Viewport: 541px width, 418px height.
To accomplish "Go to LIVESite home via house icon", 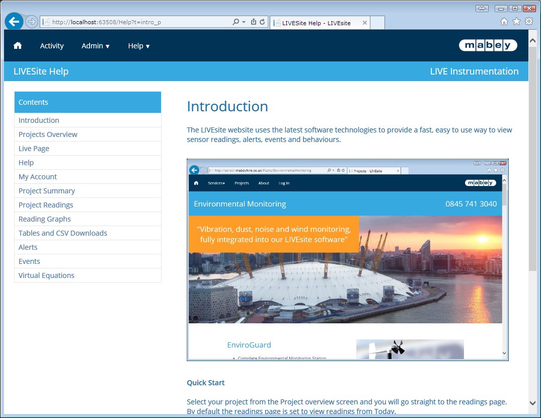I will [x=18, y=45].
